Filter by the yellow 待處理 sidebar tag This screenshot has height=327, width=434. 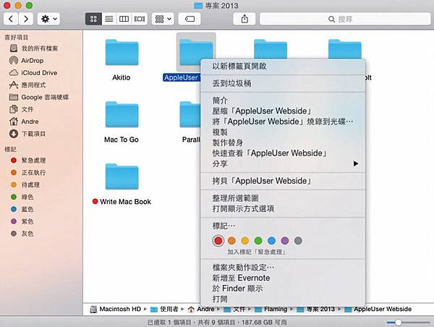pos(25,184)
